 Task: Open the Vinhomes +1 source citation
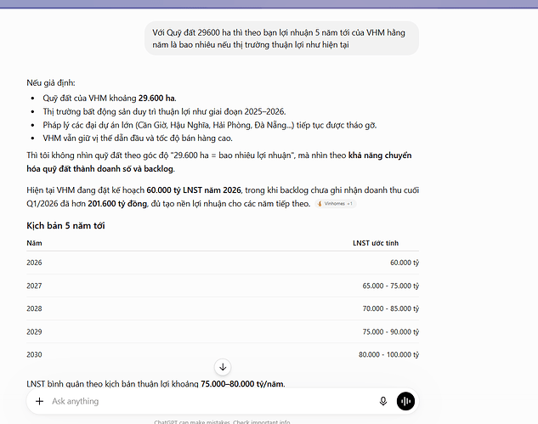335,203
